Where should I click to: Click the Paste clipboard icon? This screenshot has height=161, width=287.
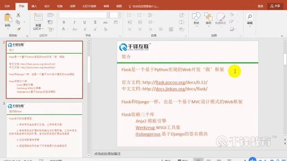8,18
